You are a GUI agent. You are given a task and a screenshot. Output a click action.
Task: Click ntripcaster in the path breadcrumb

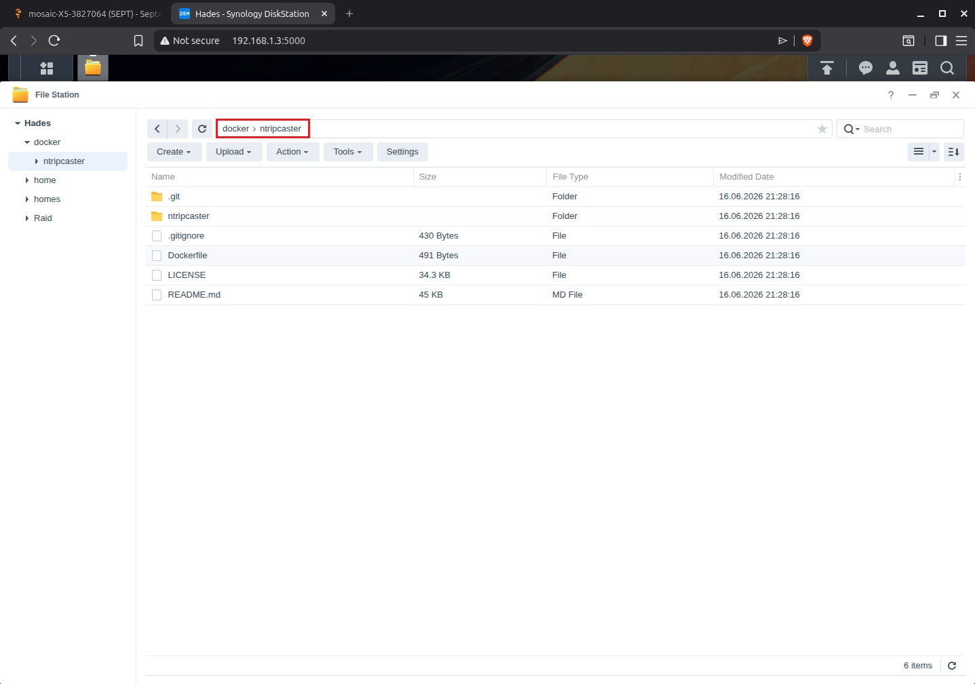(x=280, y=129)
